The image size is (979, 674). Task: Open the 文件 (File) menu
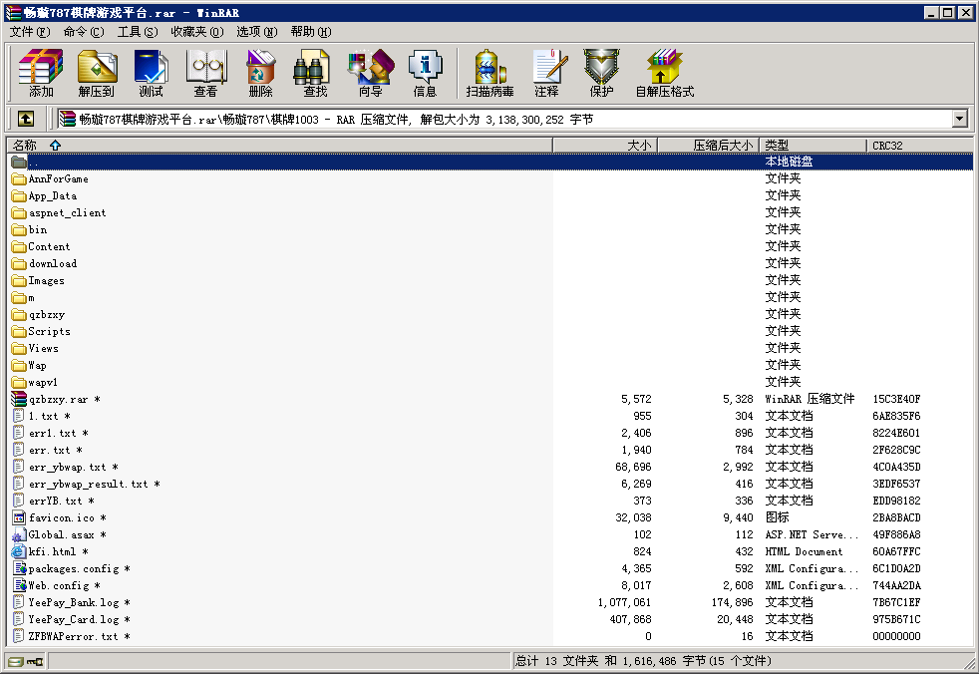[x=29, y=31]
